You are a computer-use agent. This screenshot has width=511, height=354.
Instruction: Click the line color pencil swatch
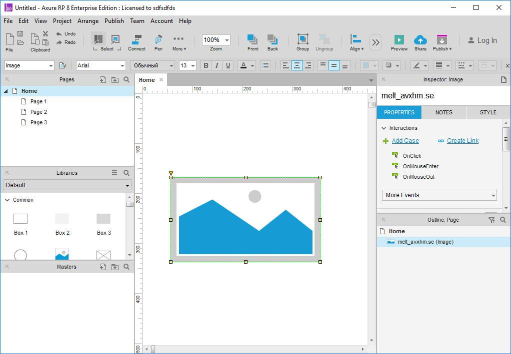pyautogui.click(x=416, y=65)
